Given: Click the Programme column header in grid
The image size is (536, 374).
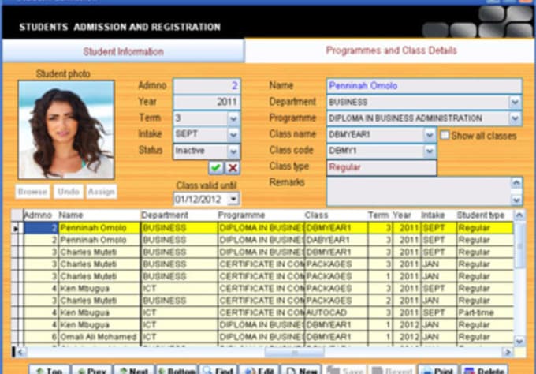Looking at the screenshot, I should coord(261,215).
